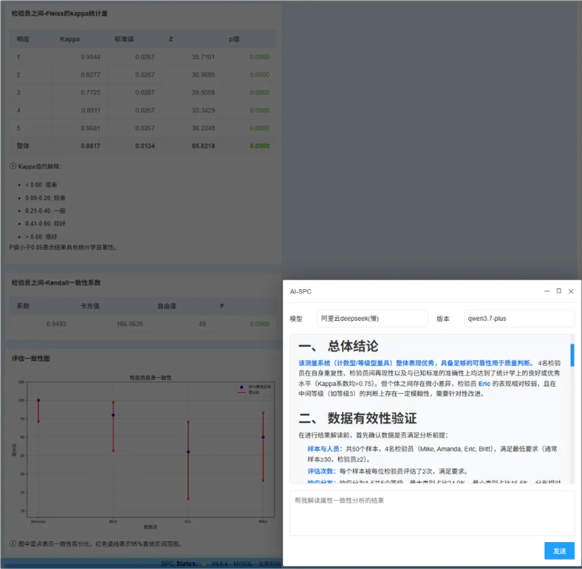Open the 模型 dropdown showing 阿里云deepseek(慢)
The width and height of the screenshot is (582, 569).
pyautogui.click(x=372, y=318)
